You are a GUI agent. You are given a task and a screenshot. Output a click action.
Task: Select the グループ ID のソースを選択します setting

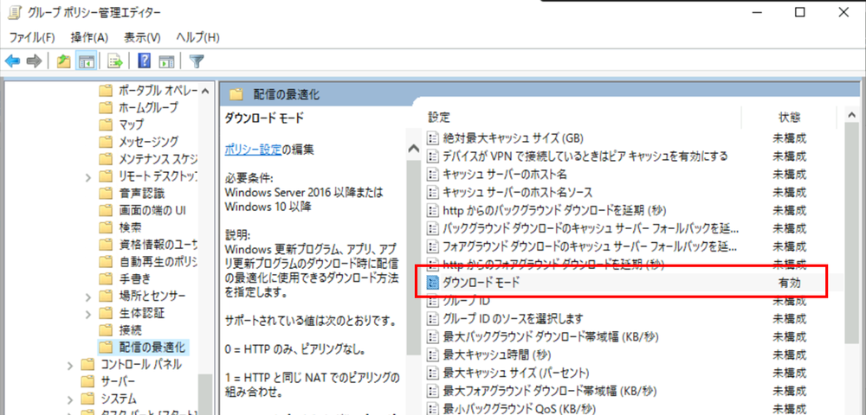513,318
